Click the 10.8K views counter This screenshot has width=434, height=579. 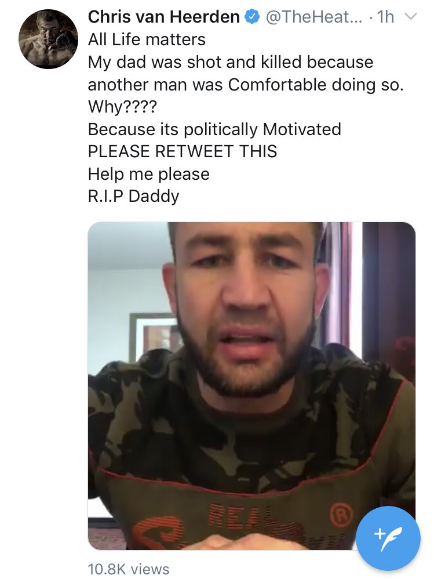pos(129,569)
